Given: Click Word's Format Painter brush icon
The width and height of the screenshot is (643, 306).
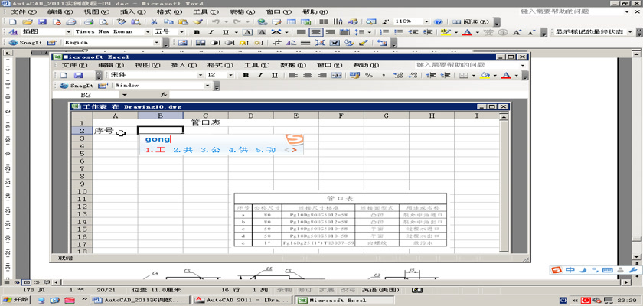Looking at the screenshot, I should click(x=197, y=21).
